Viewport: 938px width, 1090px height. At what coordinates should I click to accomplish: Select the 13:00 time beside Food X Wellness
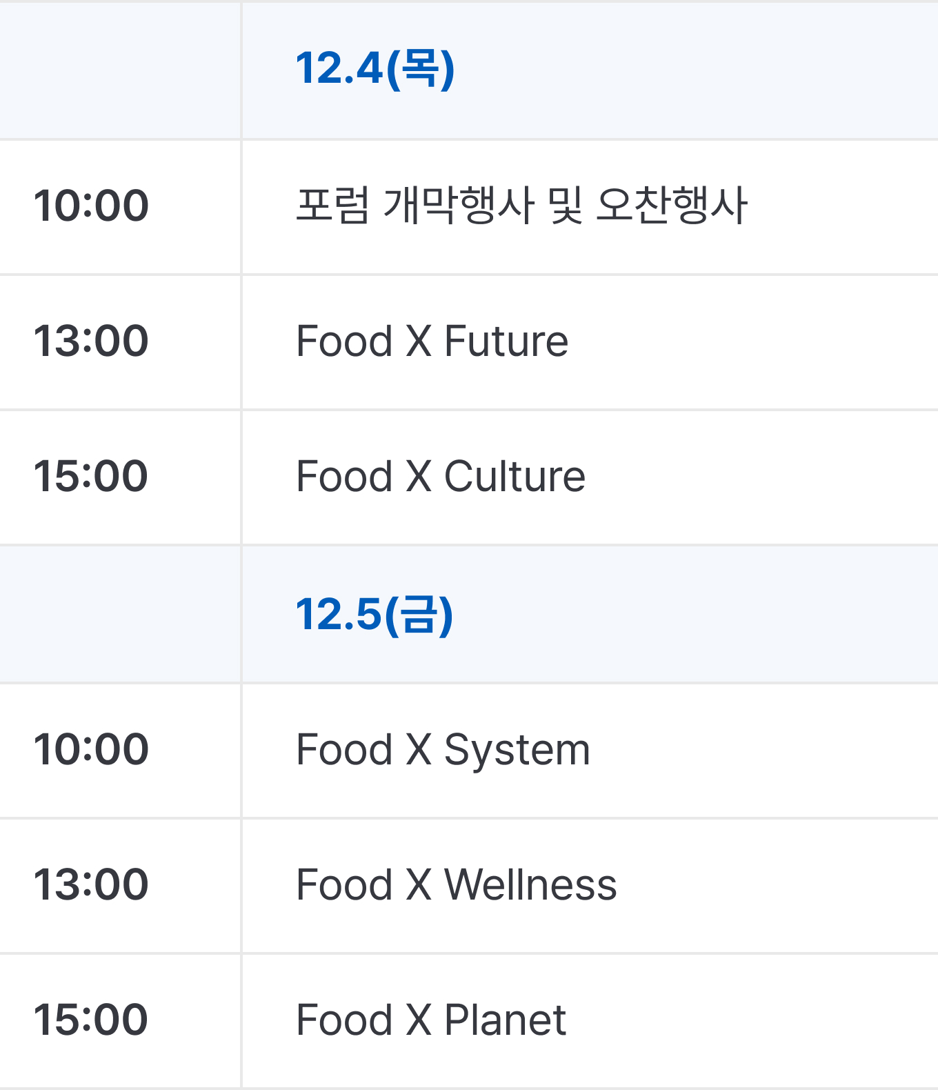click(x=91, y=885)
